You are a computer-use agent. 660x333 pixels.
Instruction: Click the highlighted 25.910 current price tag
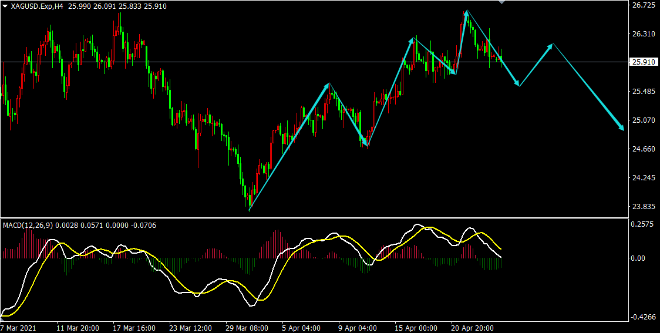pyautogui.click(x=642, y=62)
